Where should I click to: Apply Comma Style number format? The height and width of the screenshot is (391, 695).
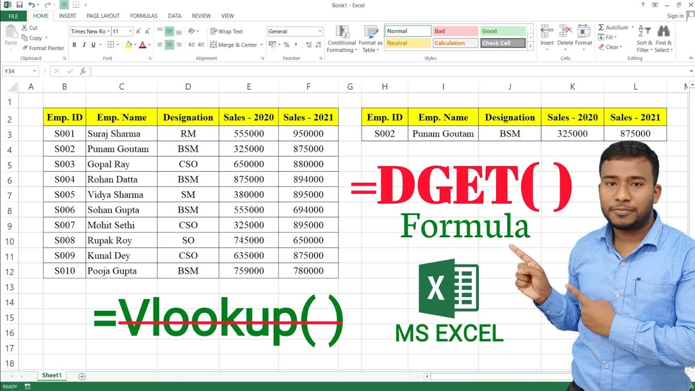[x=296, y=45]
